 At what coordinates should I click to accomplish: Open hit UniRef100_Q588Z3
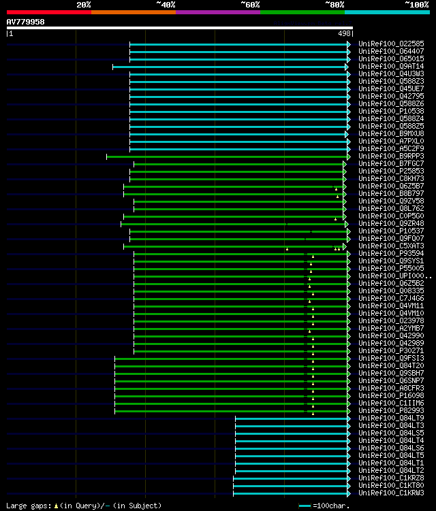click(x=391, y=81)
